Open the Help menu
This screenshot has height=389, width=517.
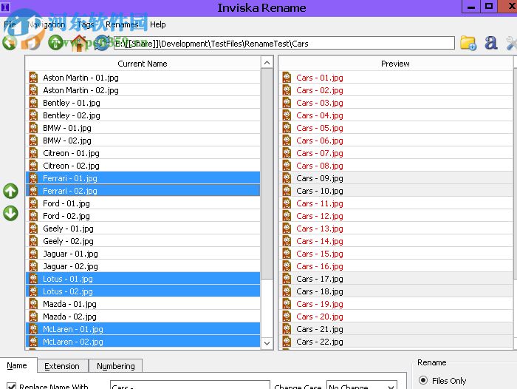(x=157, y=24)
